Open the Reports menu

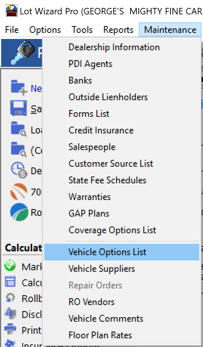pyautogui.click(x=118, y=29)
